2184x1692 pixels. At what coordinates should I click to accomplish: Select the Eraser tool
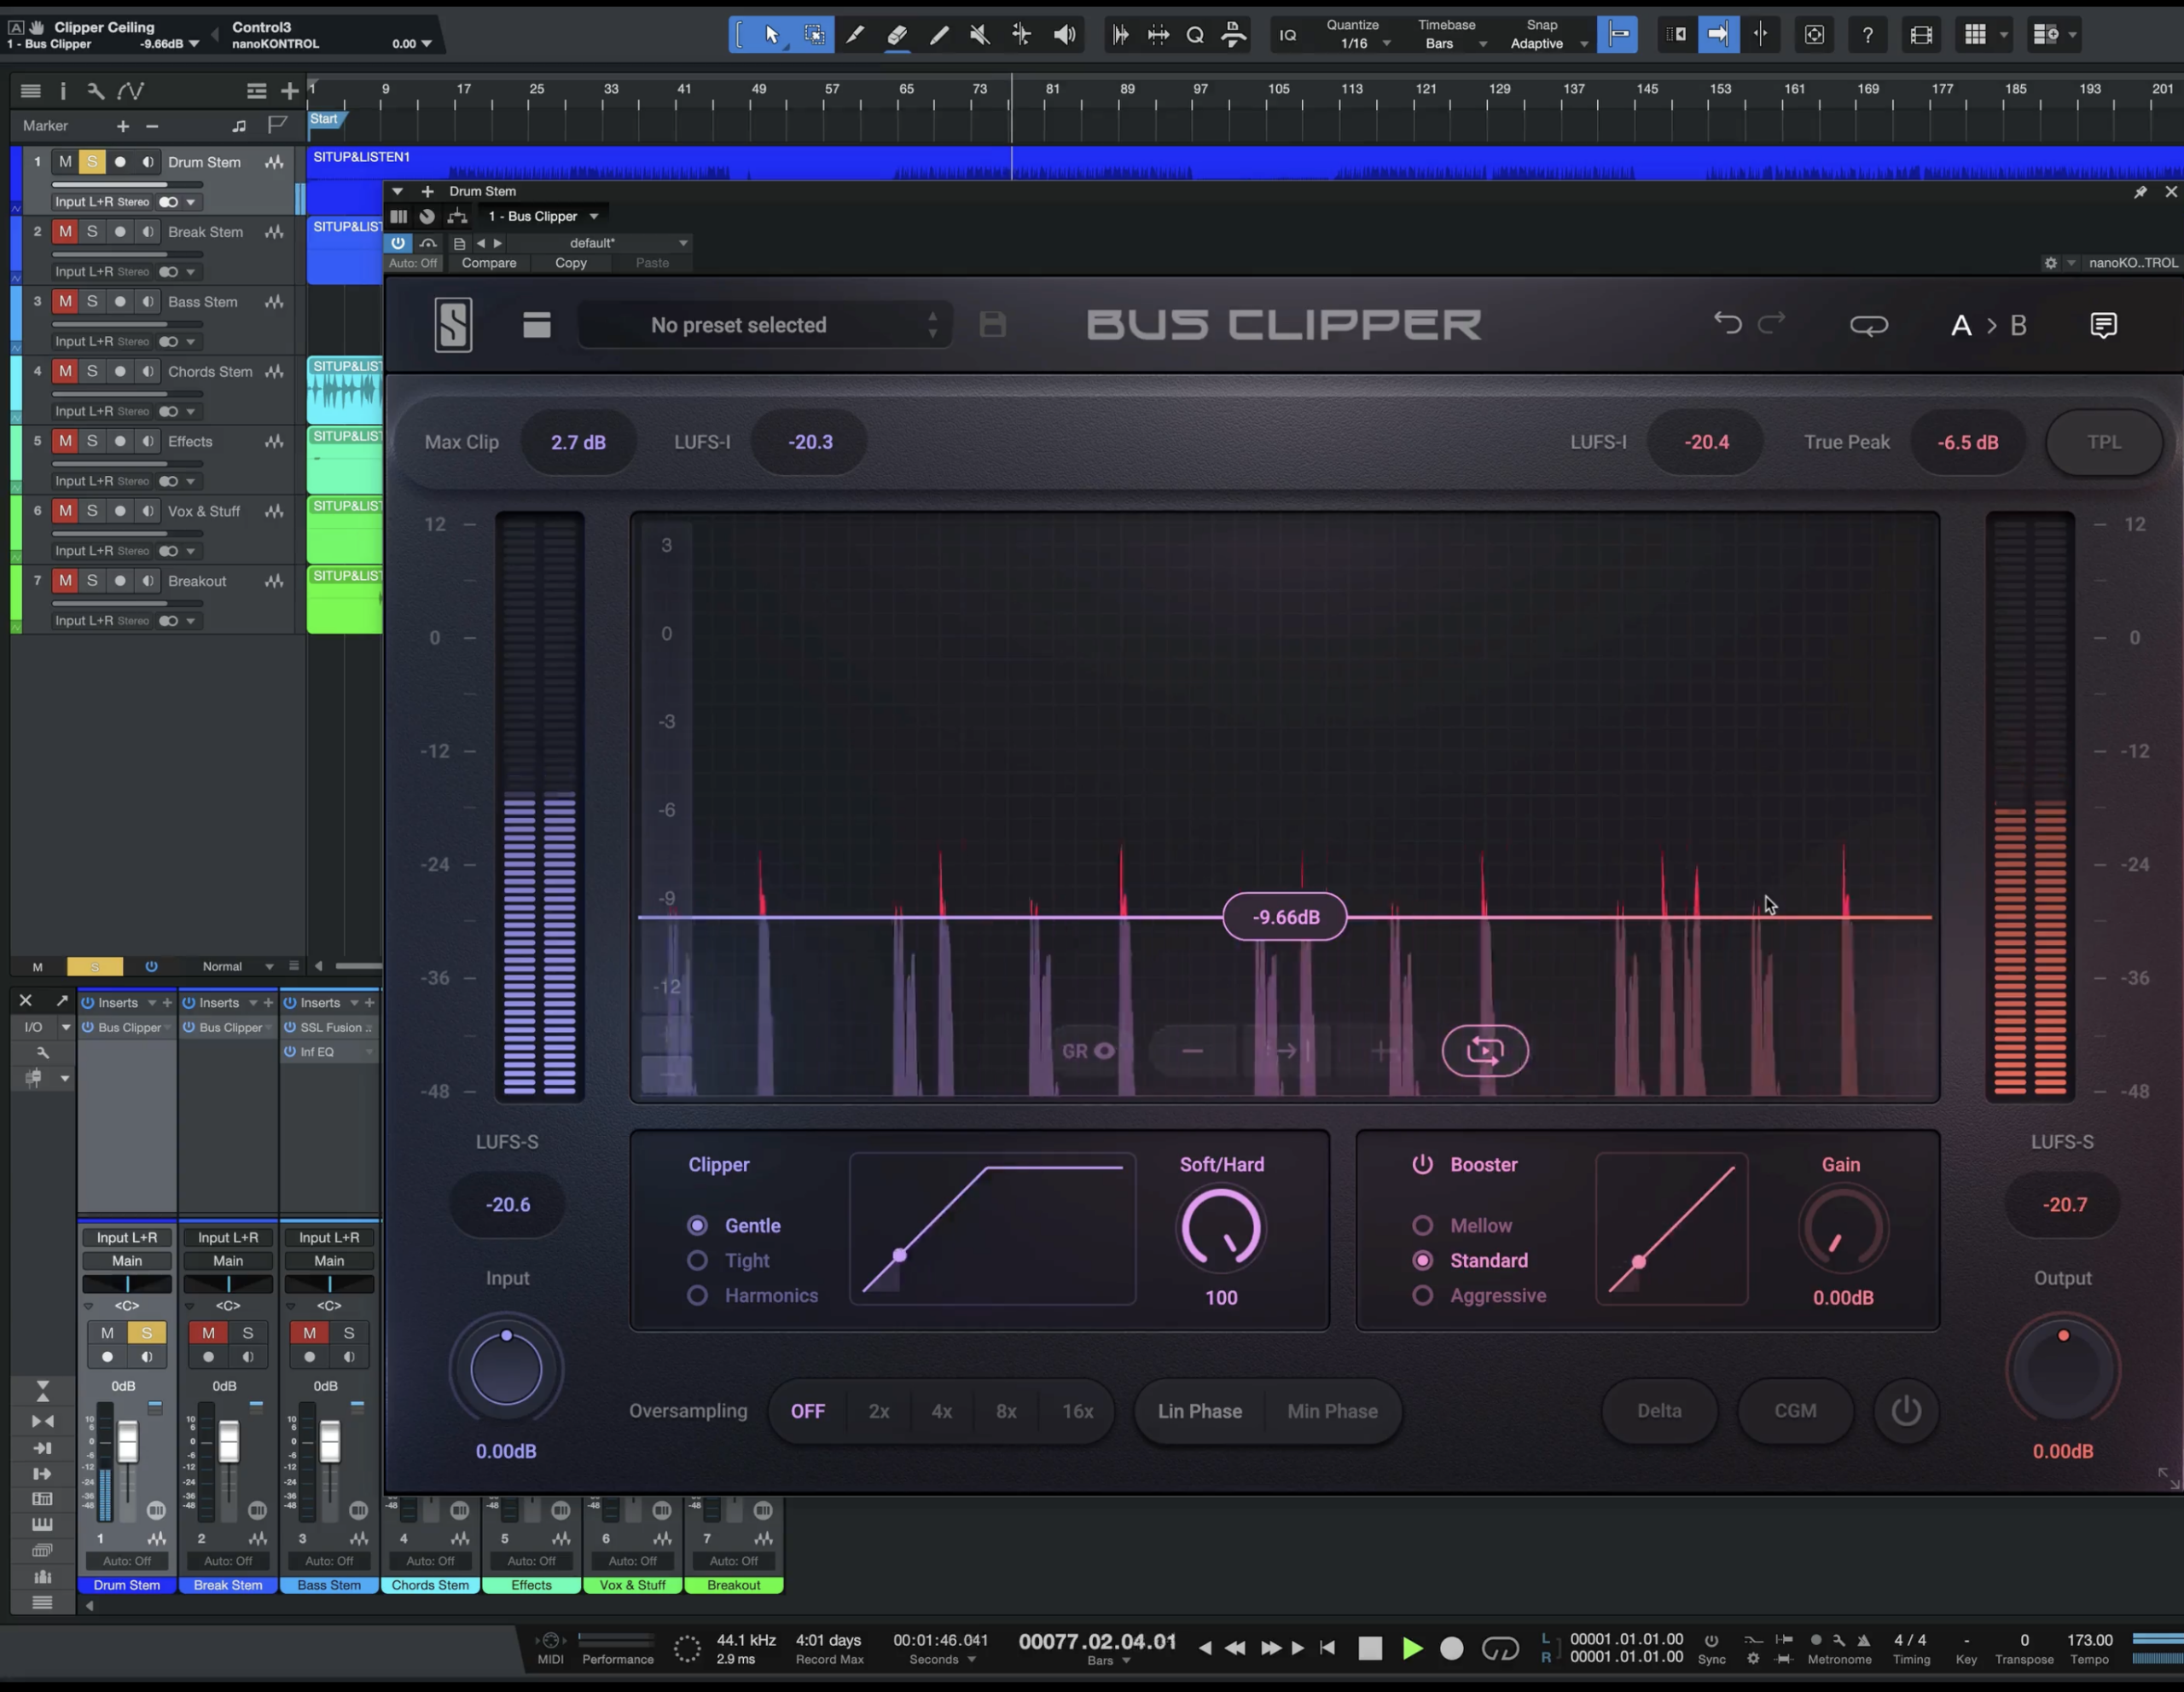point(897,35)
